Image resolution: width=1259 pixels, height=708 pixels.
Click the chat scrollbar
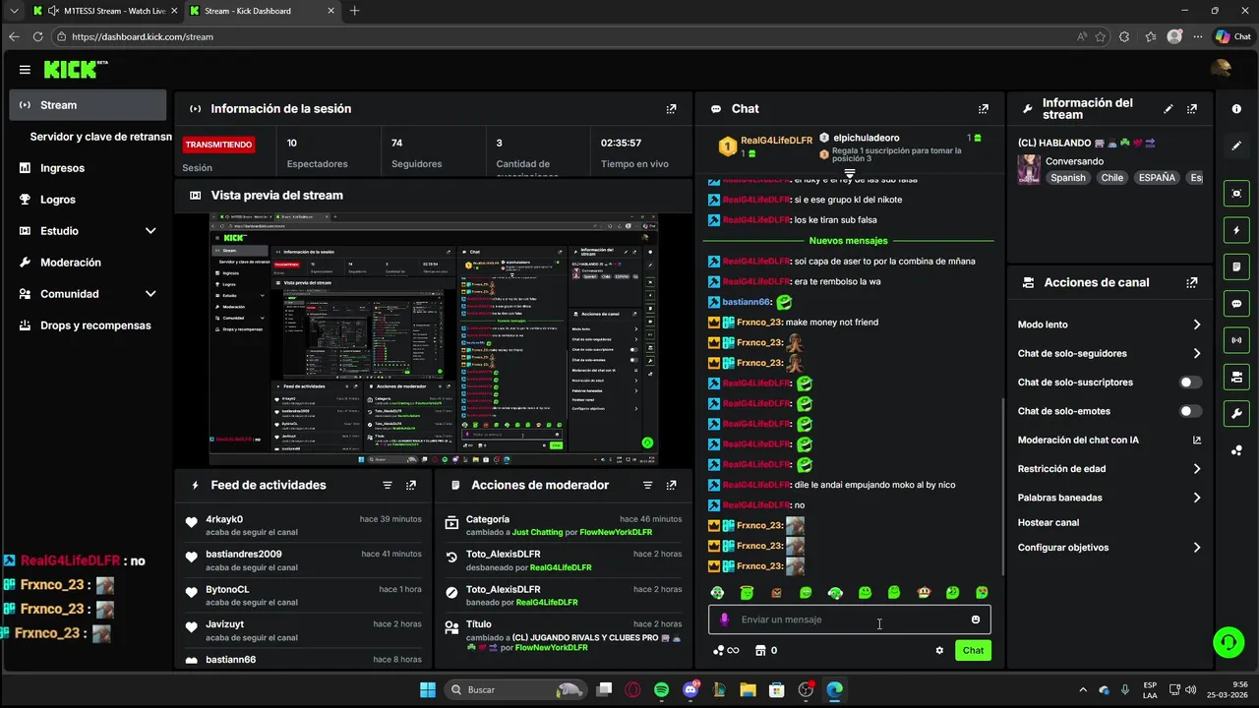click(x=1002, y=487)
